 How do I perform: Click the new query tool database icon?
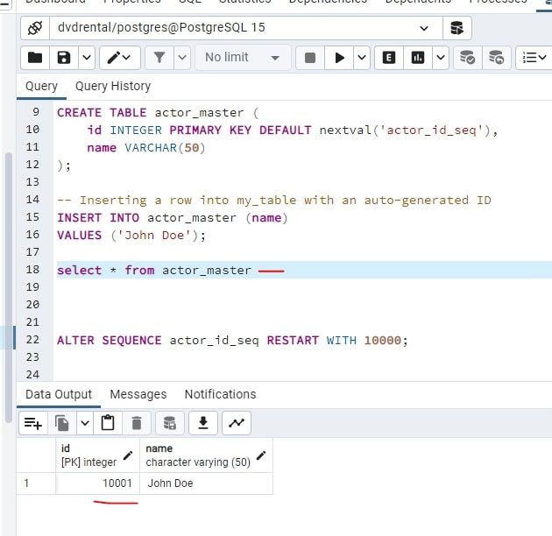[x=457, y=28]
